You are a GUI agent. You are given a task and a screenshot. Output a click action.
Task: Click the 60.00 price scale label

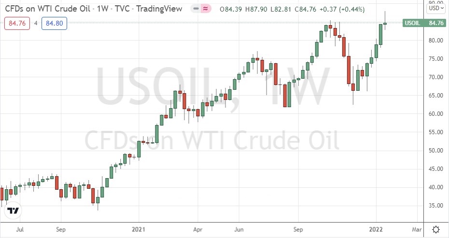coord(435,114)
